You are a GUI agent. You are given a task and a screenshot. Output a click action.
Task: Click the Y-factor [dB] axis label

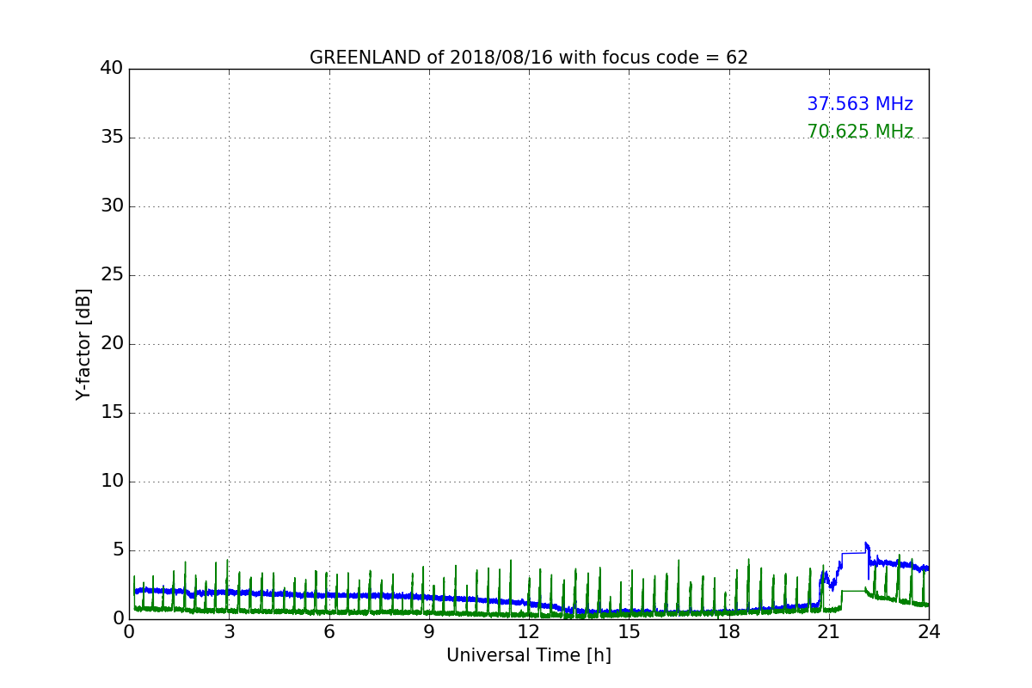pyautogui.click(x=83, y=344)
